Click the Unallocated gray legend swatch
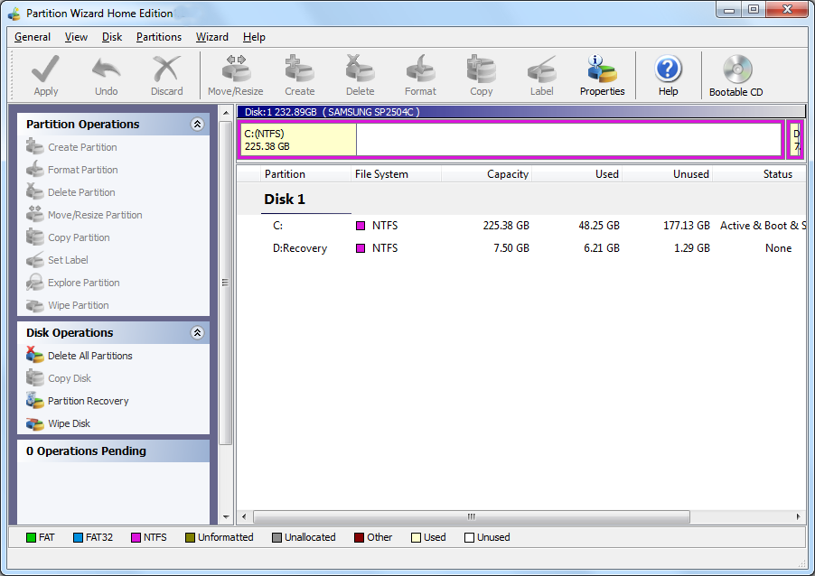This screenshot has width=815, height=576. [x=277, y=537]
